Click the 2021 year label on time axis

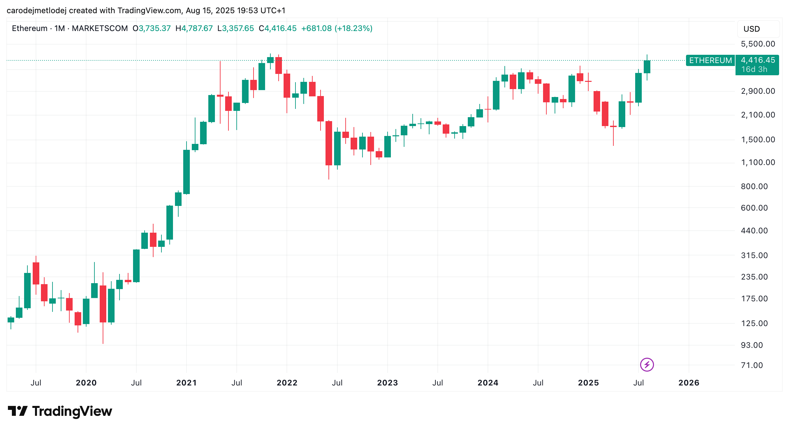187,383
